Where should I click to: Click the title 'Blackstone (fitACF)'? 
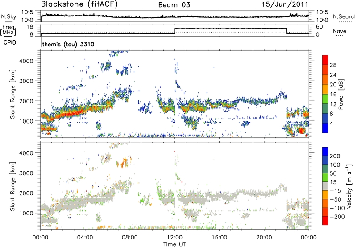pyautogui.click(x=79, y=4)
